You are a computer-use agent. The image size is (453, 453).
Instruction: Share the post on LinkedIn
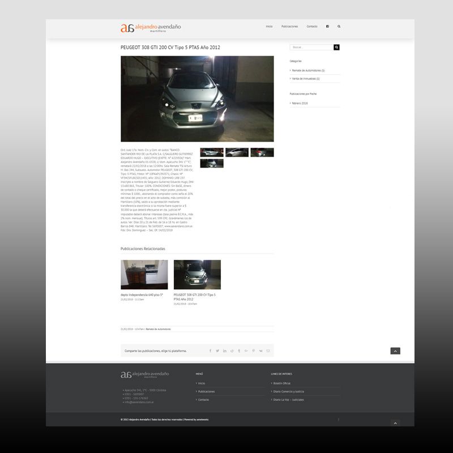pyautogui.click(x=225, y=351)
